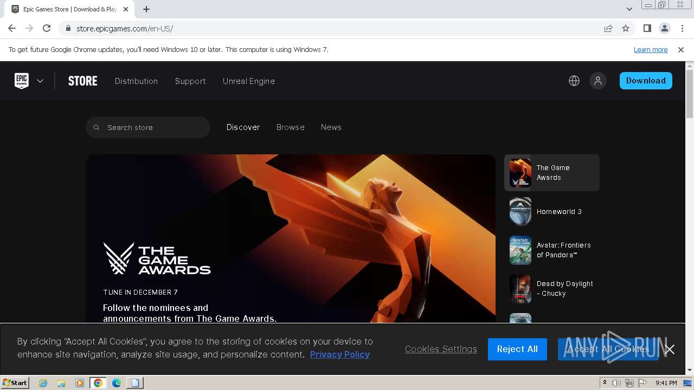This screenshot has height=390, width=694.
Task: Expand the Epic Games logo dropdown chevron
Action: pos(40,81)
